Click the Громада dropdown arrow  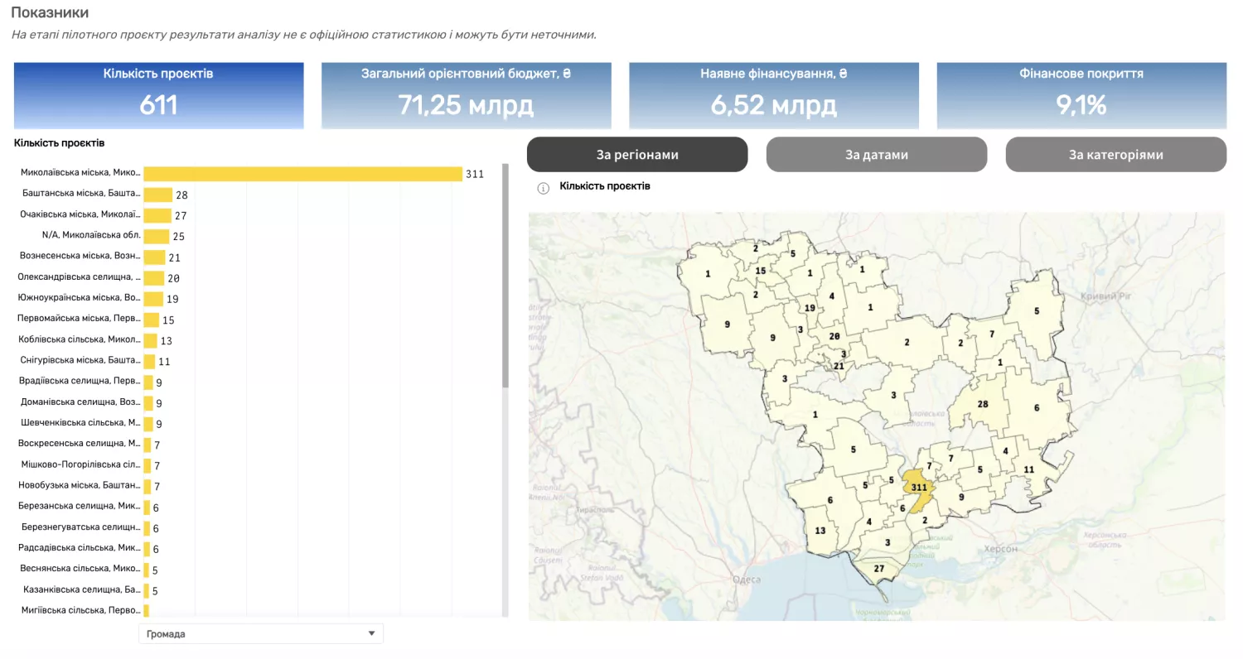(371, 634)
